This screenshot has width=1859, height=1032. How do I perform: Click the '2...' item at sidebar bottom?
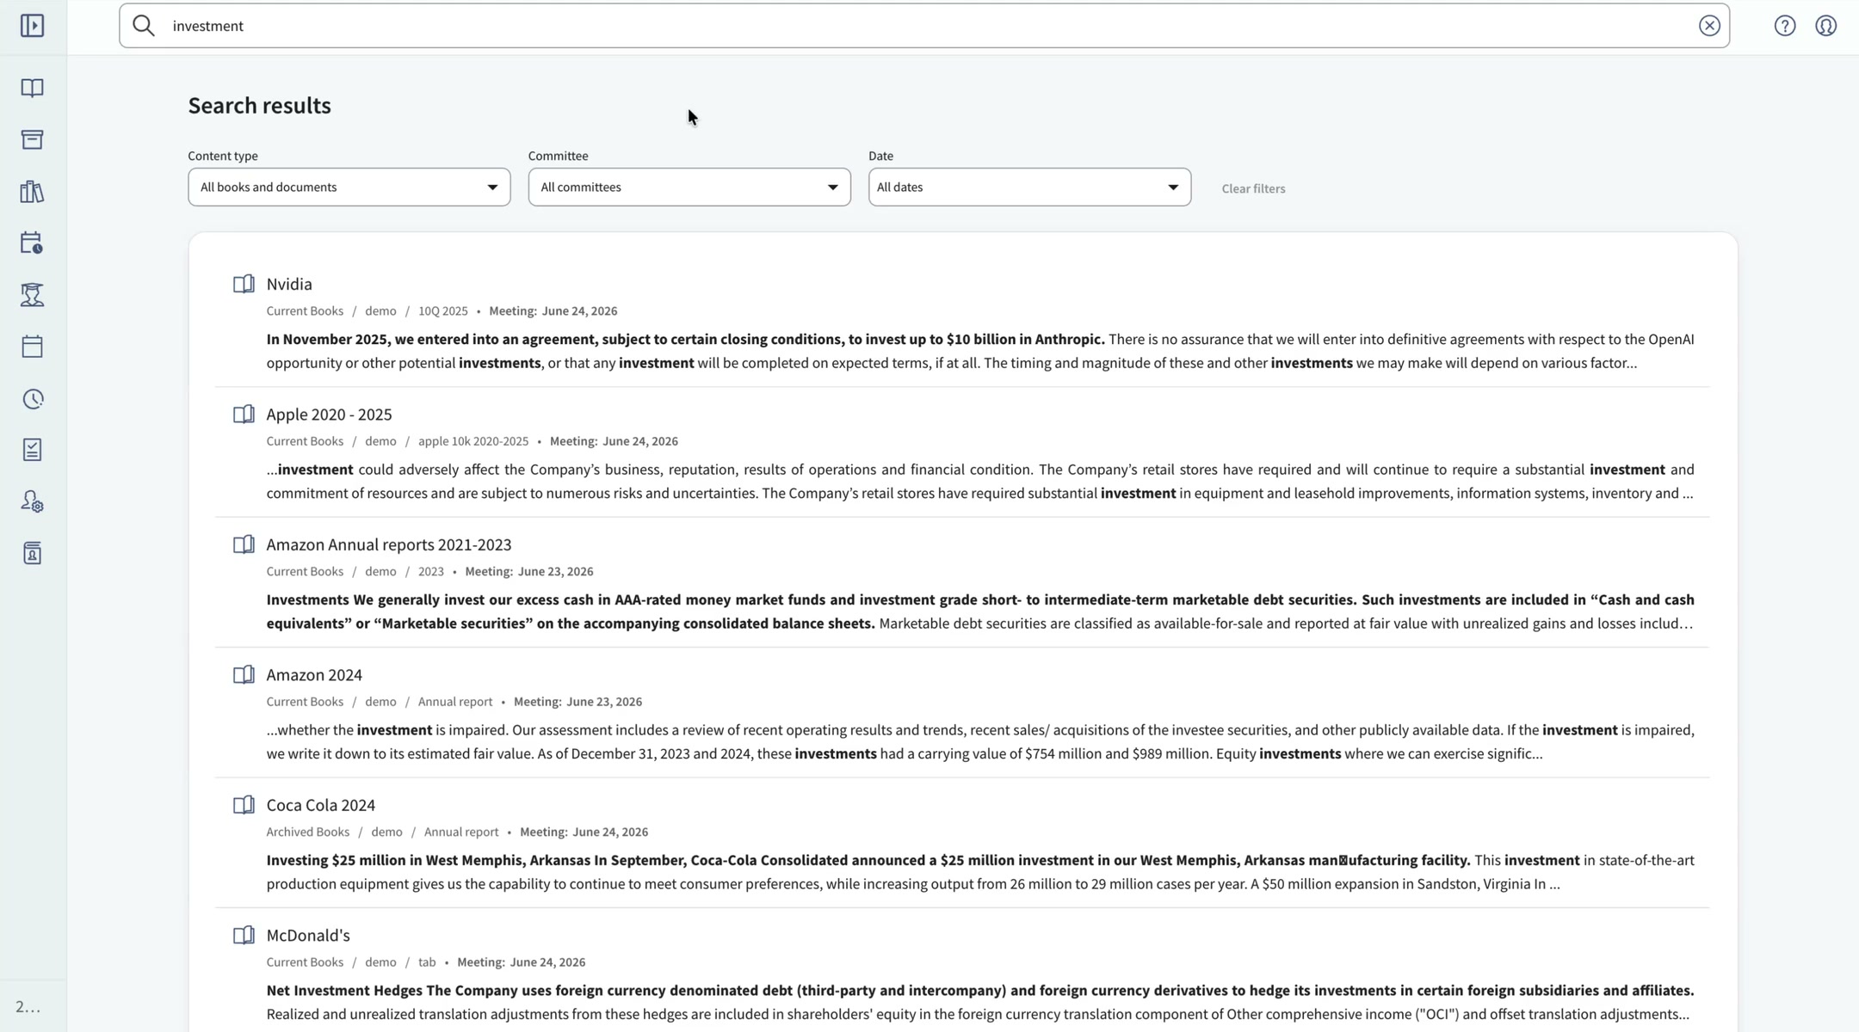pos(28,1007)
